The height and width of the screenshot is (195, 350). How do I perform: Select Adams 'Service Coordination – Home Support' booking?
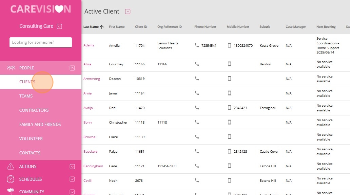click(x=328, y=45)
